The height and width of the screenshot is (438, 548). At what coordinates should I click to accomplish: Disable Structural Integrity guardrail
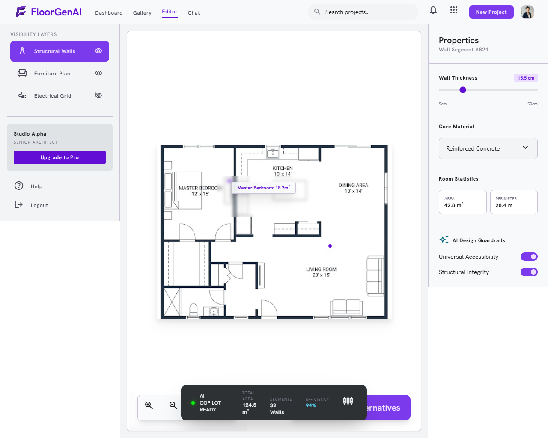[529, 272]
